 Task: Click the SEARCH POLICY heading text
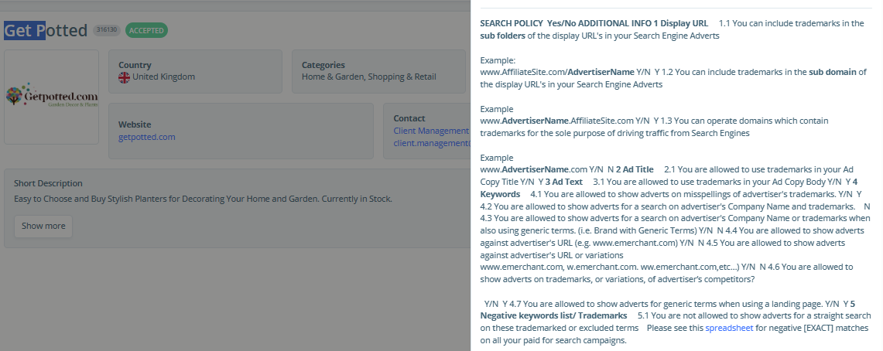(x=512, y=24)
